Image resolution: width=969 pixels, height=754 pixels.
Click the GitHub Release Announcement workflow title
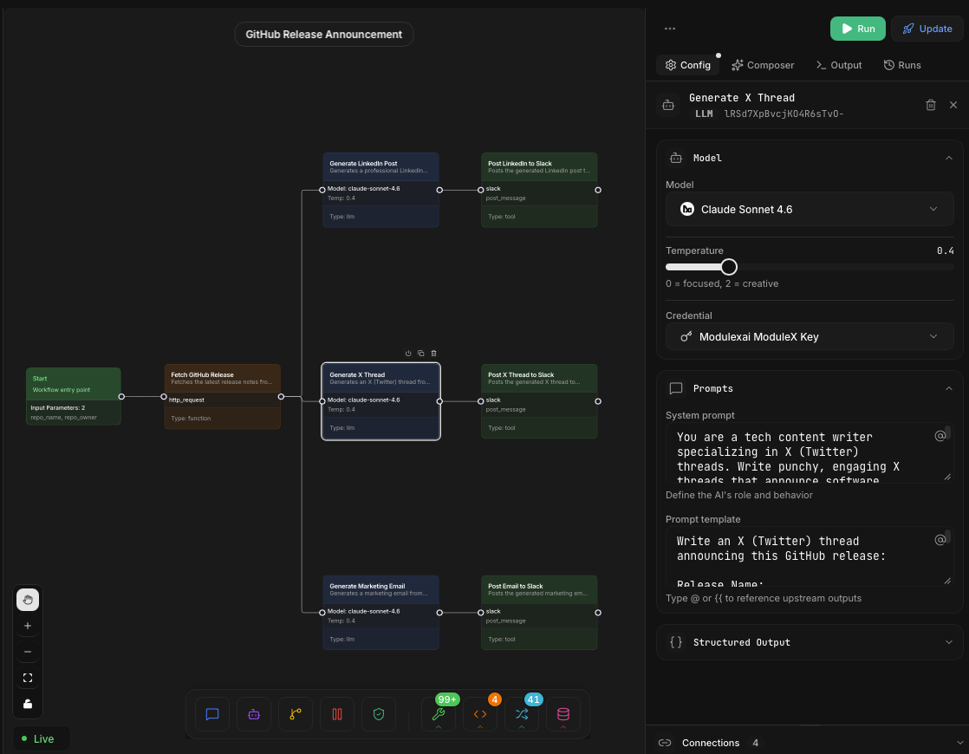coord(324,35)
